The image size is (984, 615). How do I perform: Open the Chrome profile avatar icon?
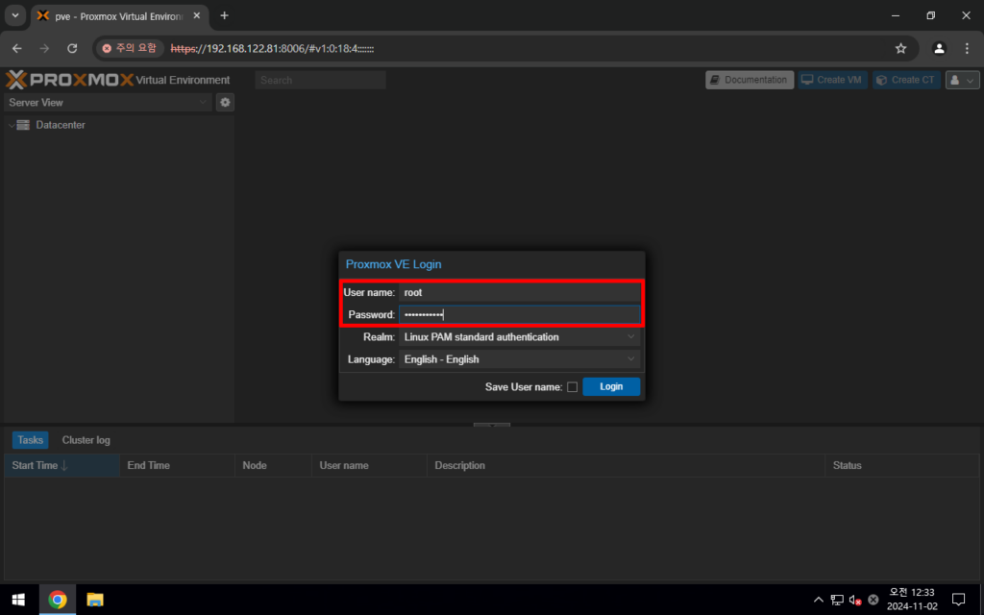pos(939,48)
